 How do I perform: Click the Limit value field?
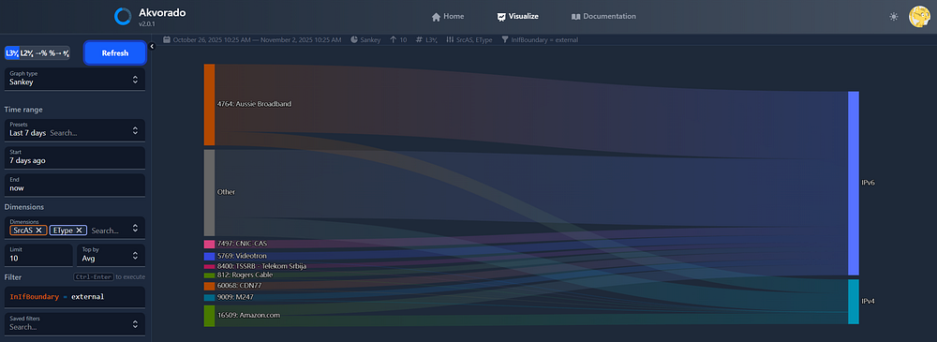coord(38,255)
